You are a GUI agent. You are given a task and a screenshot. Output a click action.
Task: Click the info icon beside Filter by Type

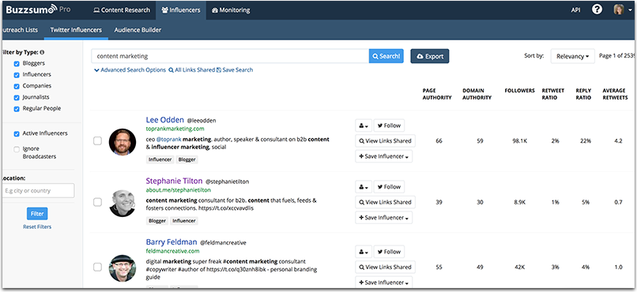click(42, 52)
